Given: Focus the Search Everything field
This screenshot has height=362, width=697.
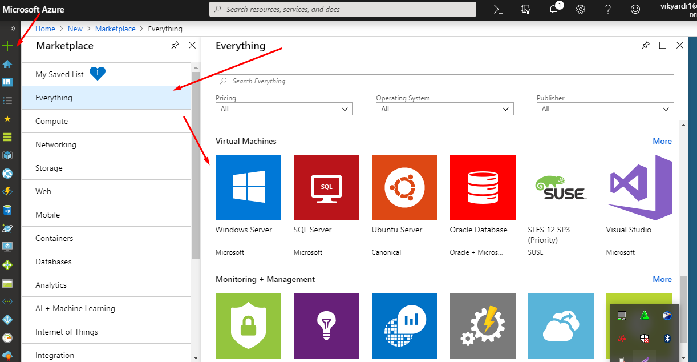Looking at the screenshot, I should (445, 81).
